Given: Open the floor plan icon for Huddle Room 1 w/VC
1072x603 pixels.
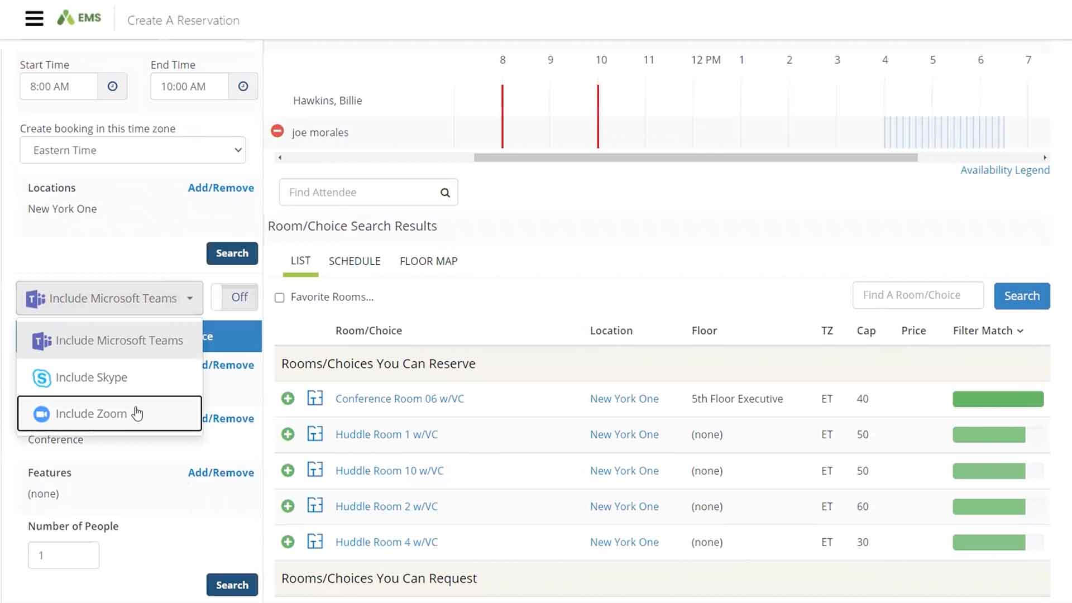Looking at the screenshot, I should (315, 434).
